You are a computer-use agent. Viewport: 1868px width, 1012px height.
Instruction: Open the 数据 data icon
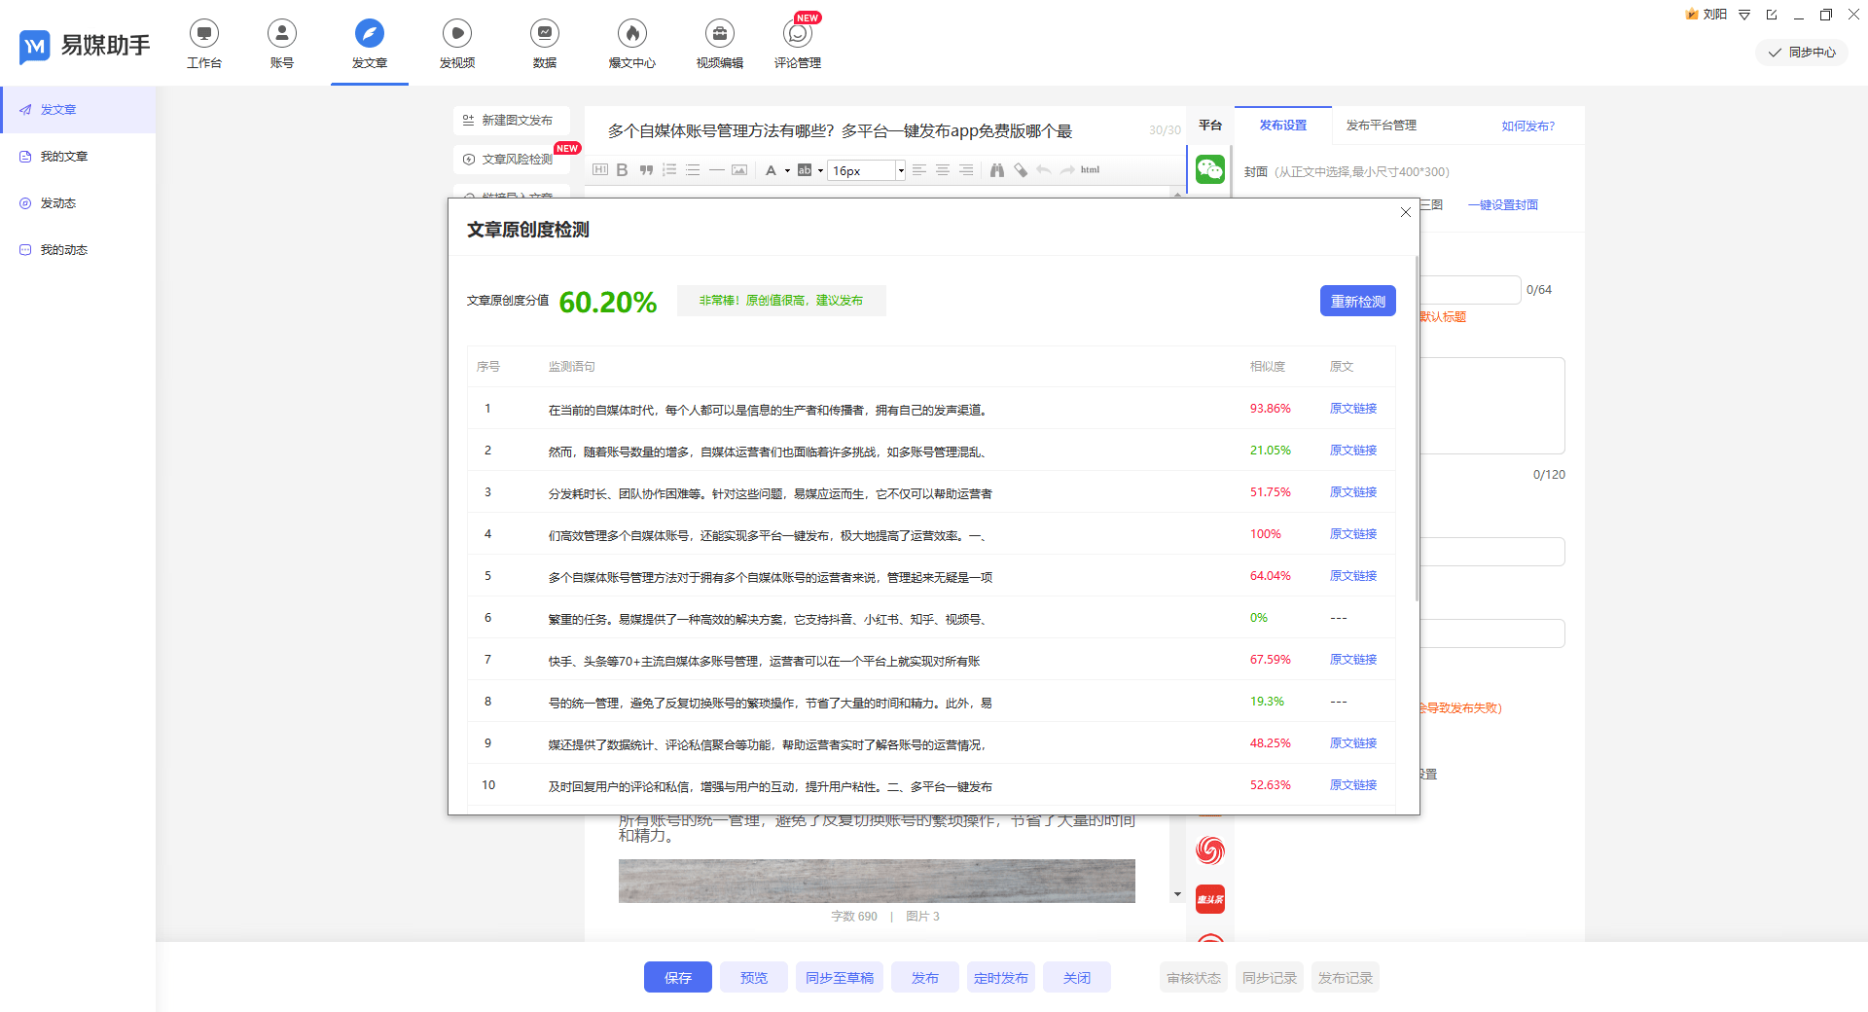(545, 45)
